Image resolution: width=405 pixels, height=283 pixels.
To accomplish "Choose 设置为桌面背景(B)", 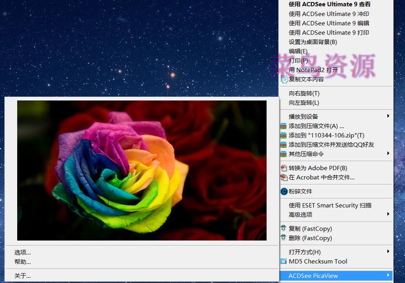I will click(x=313, y=42).
